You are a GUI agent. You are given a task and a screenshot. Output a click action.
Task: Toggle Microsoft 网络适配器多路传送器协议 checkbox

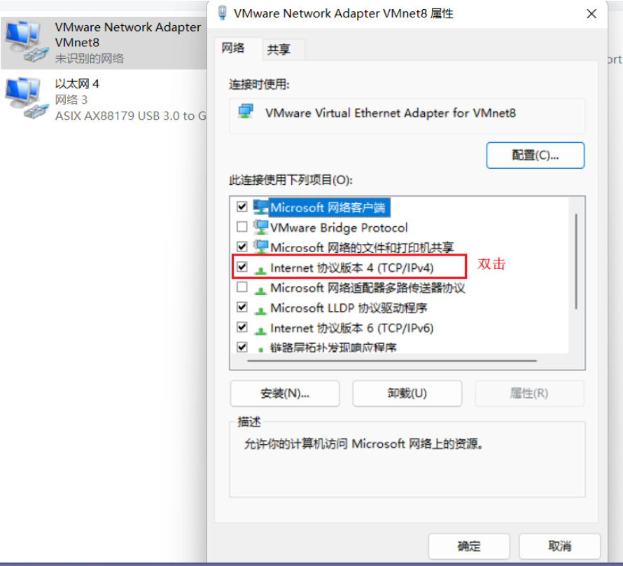click(242, 287)
